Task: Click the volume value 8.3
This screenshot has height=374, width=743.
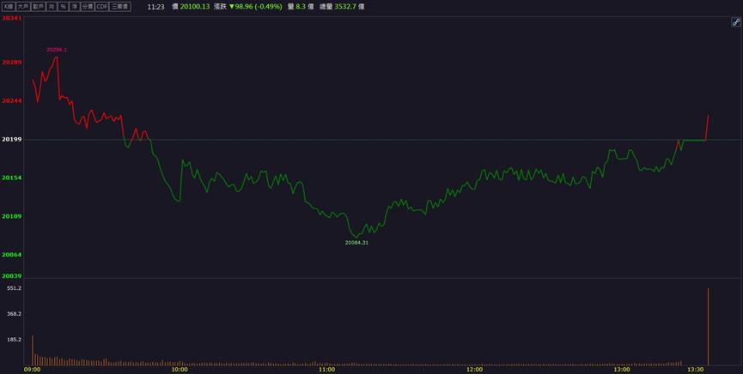Action: 301,7
